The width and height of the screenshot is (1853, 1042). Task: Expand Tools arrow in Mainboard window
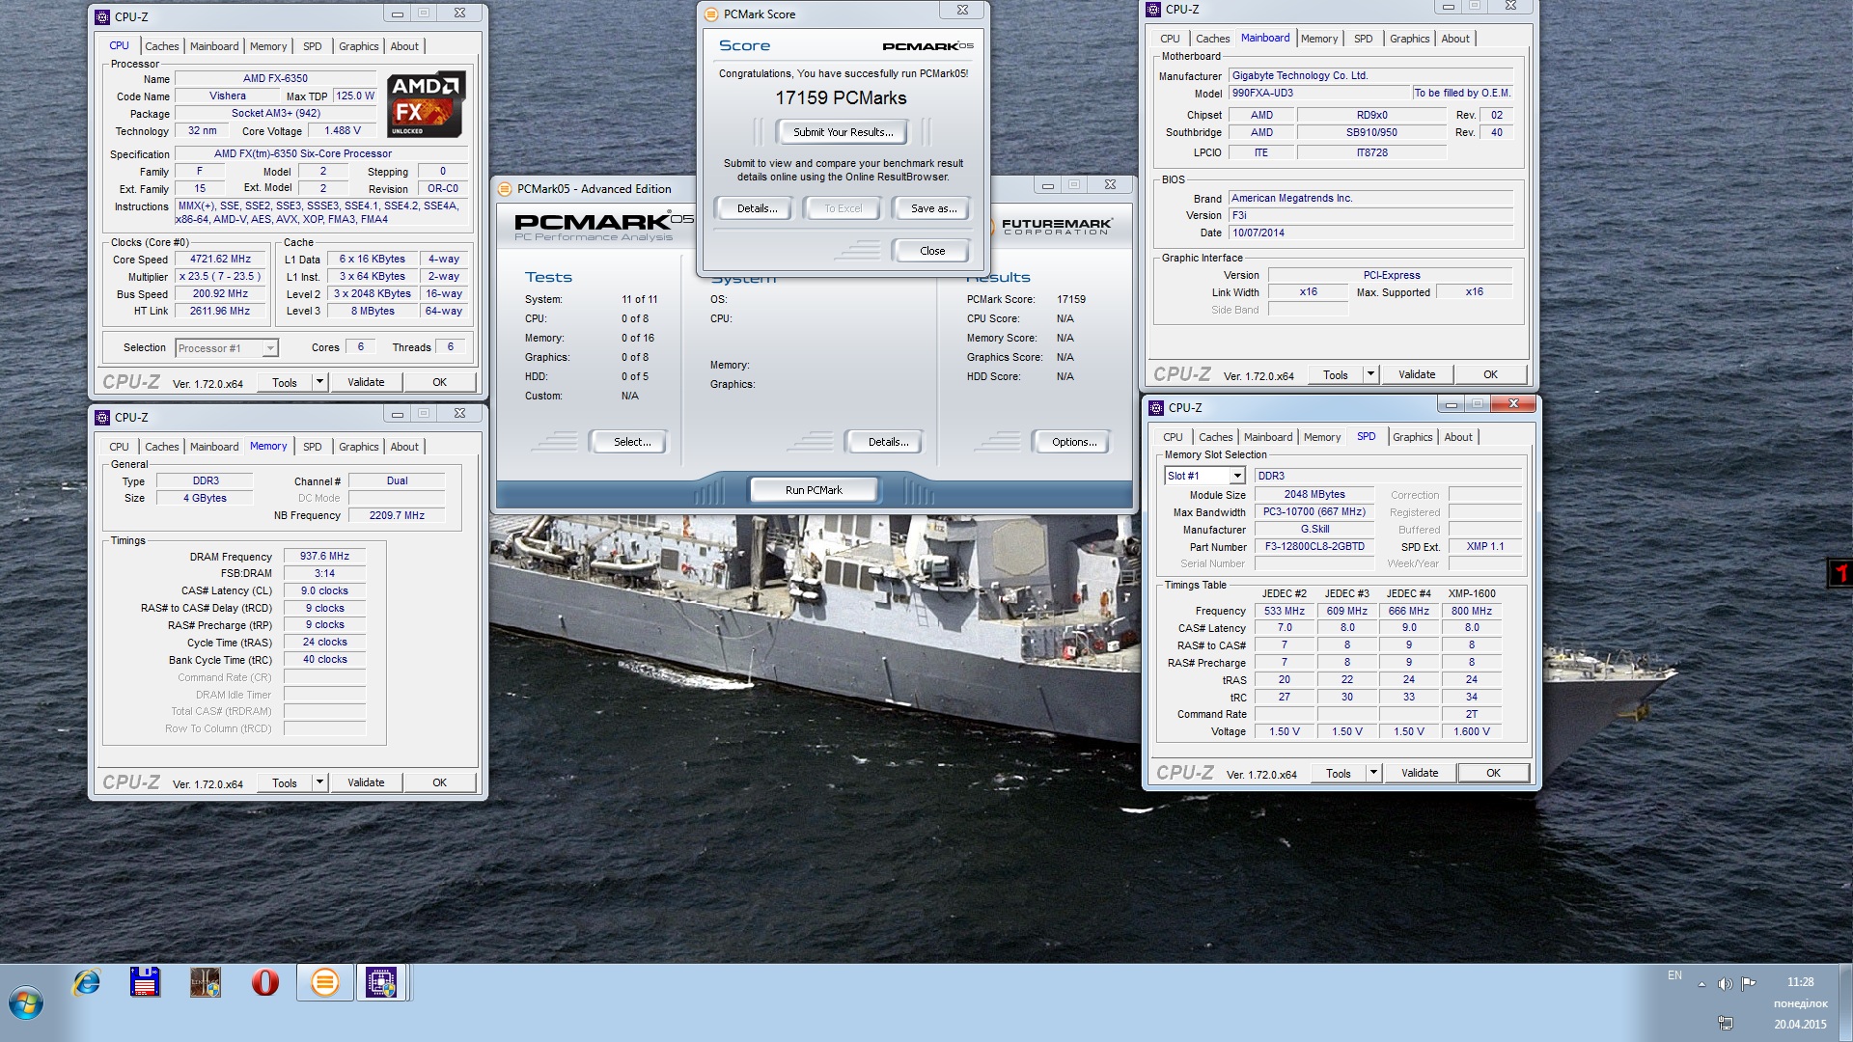(1370, 374)
